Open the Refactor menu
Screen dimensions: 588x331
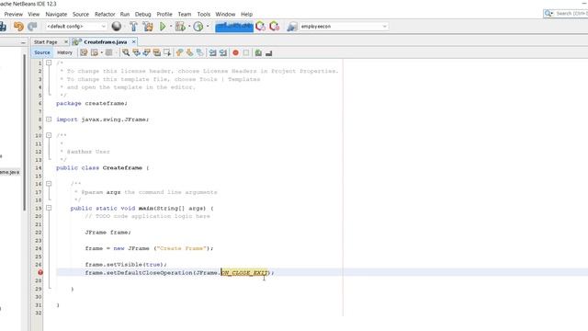point(105,15)
